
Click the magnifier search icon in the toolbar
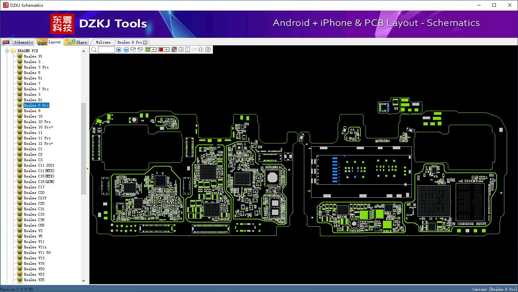94,50
